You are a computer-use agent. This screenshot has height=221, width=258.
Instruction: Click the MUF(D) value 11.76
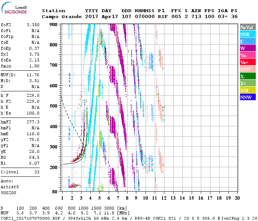point(33,75)
